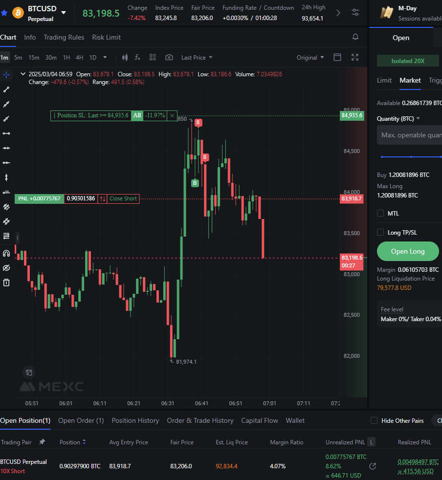Click the right arrow to show more ticker stats
Screen dimensions: 442x480
pyautogui.click(x=338, y=13)
